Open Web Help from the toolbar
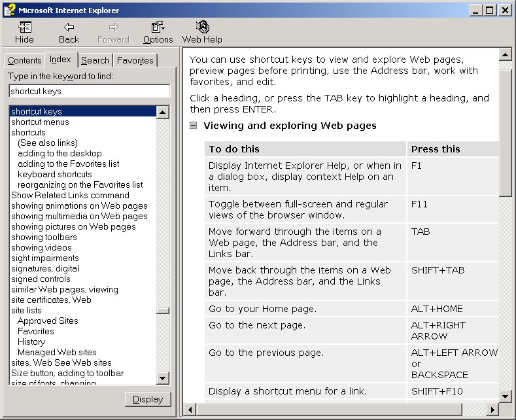Viewport: 516px width, 420px height. [x=202, y=27]
